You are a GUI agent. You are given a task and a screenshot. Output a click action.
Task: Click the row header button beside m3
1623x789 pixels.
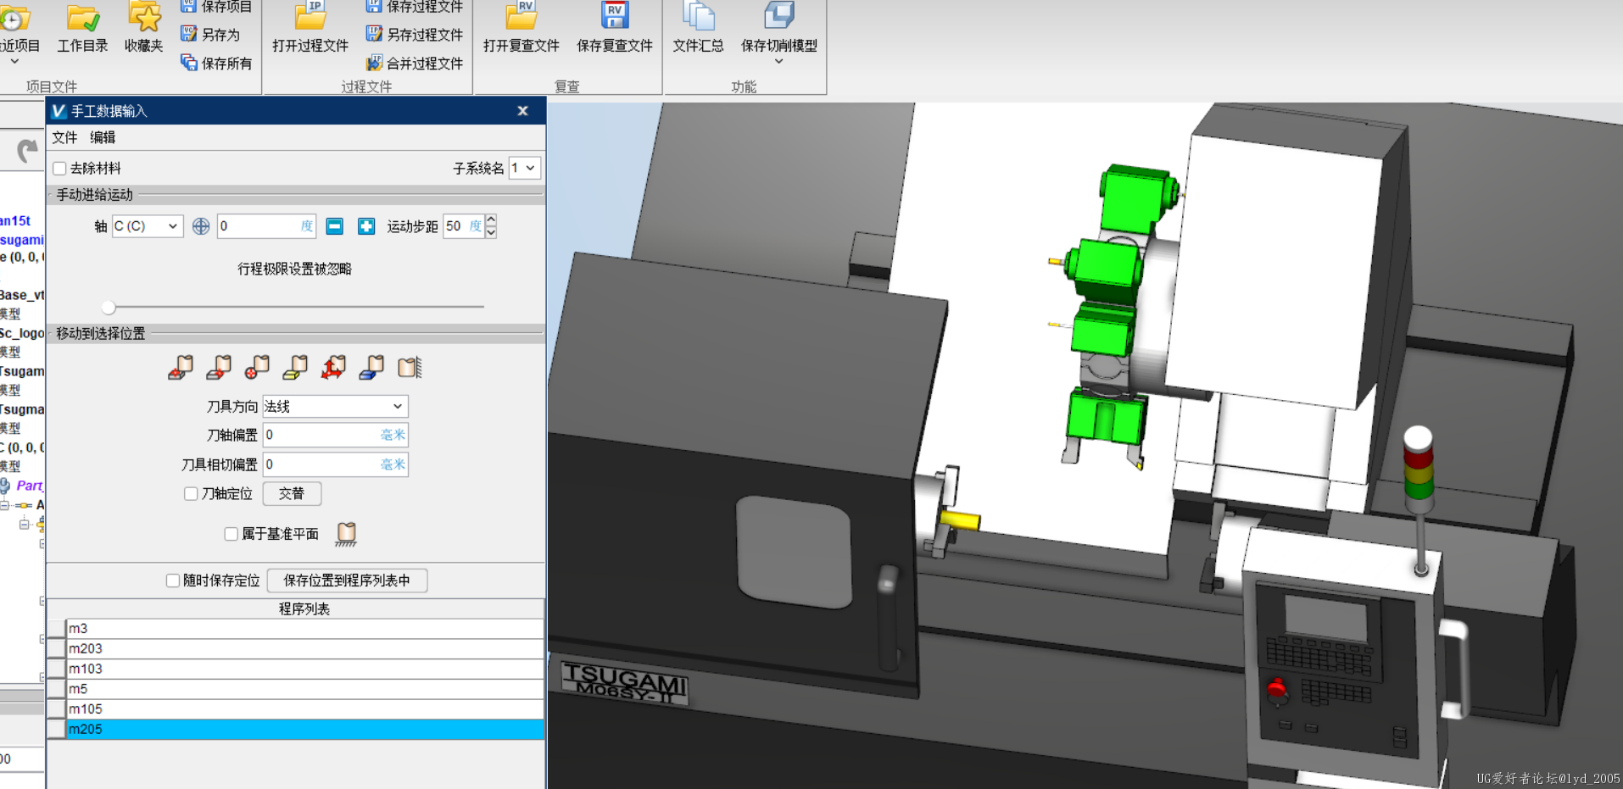[57, 629]
